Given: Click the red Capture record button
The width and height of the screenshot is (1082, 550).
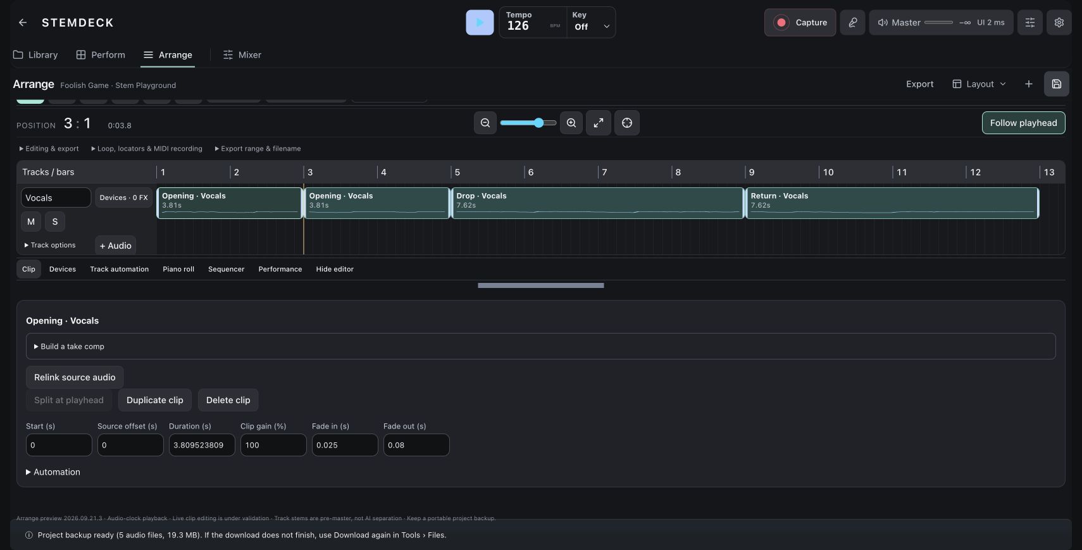Looking at the screenshot, I should click(x=800, y=23).
